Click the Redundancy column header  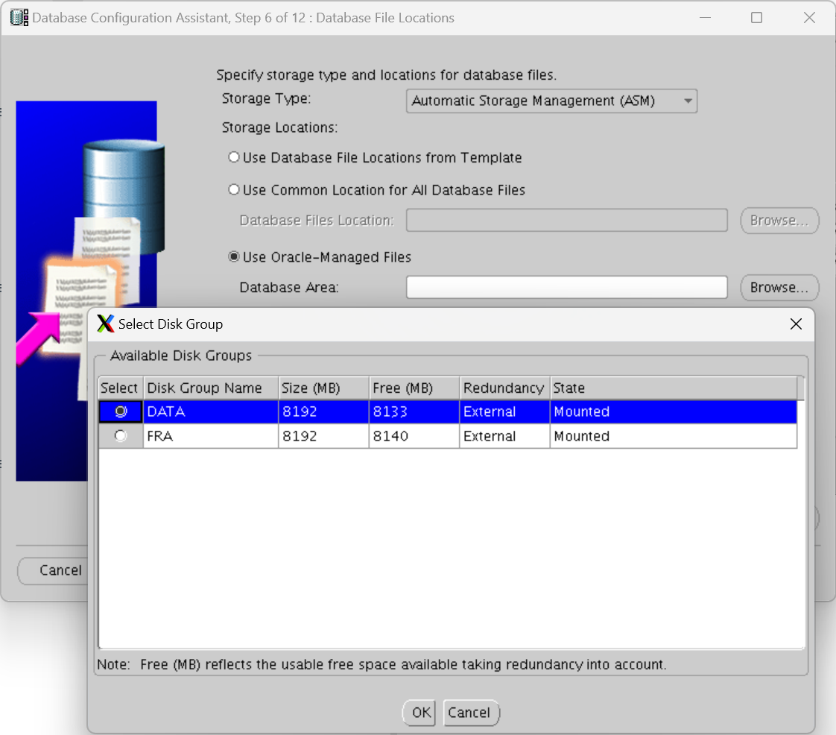click(504, 388)
